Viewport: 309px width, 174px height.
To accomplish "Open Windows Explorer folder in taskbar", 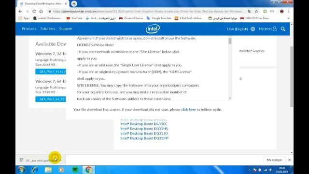I will [48, 170].
